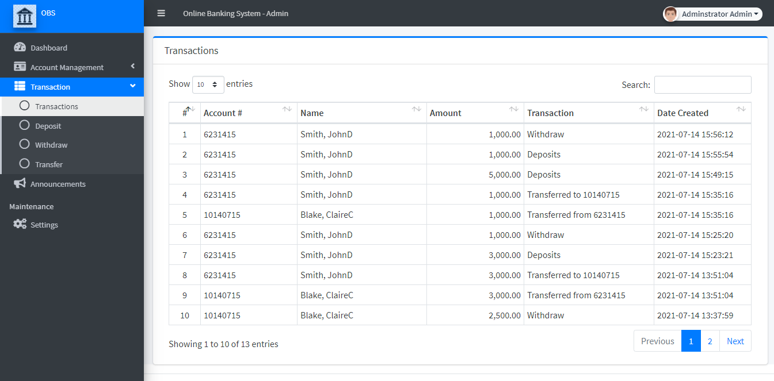Open the show entries count dropdown
Image resolution: width=774 pixels, height=381 pixels.
(x=208, y=84)
